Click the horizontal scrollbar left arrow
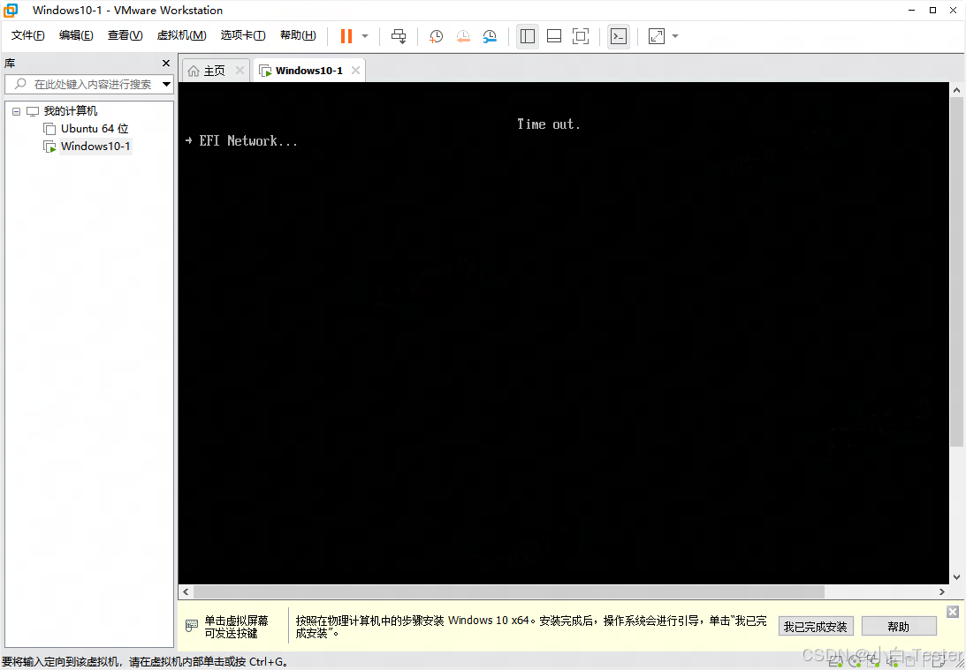Screen dimensions: 966x670 pyautogui.click(x=186, y=591)
